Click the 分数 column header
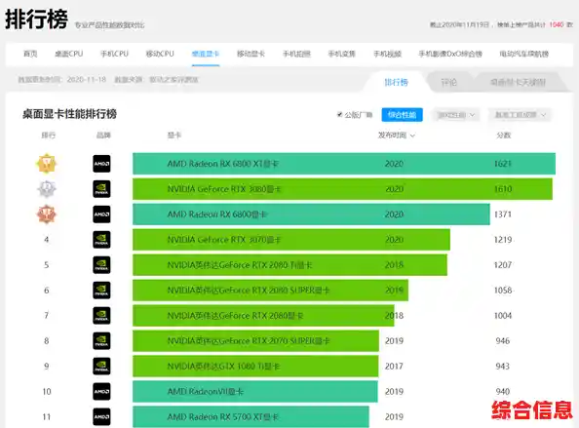Viewport: 579px width, 428px height. tap(503, 136)
